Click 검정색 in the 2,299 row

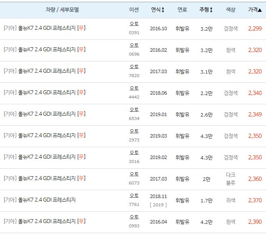pos(231,28)
